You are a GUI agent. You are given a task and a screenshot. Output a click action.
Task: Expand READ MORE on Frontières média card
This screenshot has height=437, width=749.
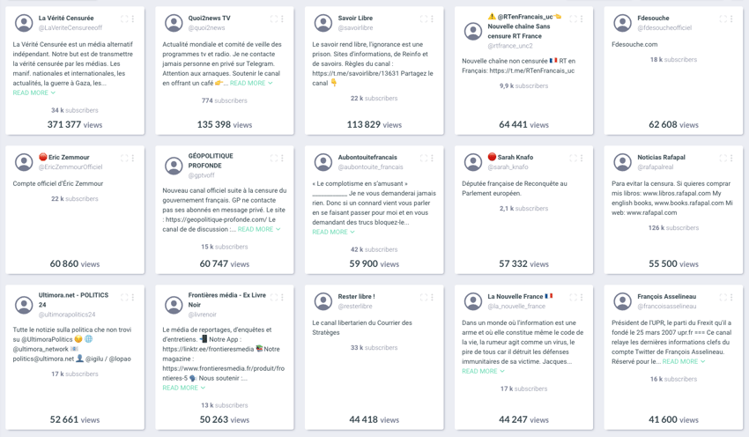(184, 388)
